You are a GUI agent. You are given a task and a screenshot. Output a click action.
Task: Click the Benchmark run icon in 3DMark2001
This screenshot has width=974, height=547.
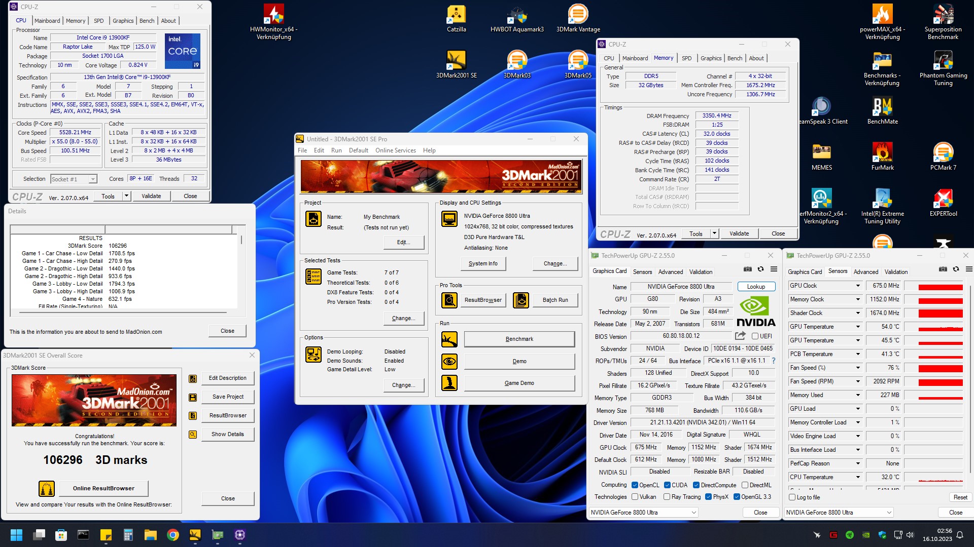coord(449,339)
